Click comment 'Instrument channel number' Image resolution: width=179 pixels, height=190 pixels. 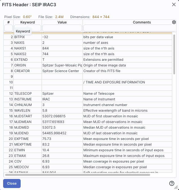[x=105, y=105]
